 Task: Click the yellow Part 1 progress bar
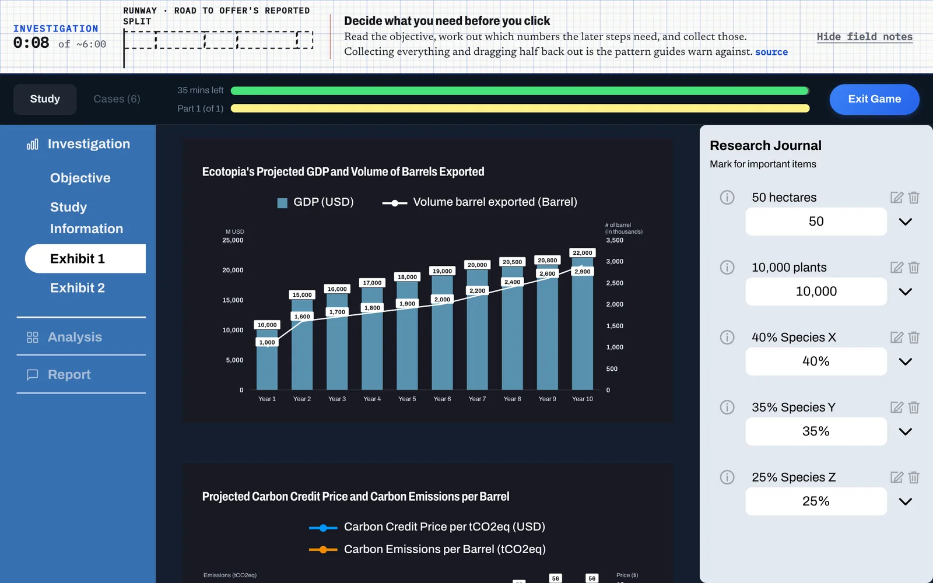[520, 108]
